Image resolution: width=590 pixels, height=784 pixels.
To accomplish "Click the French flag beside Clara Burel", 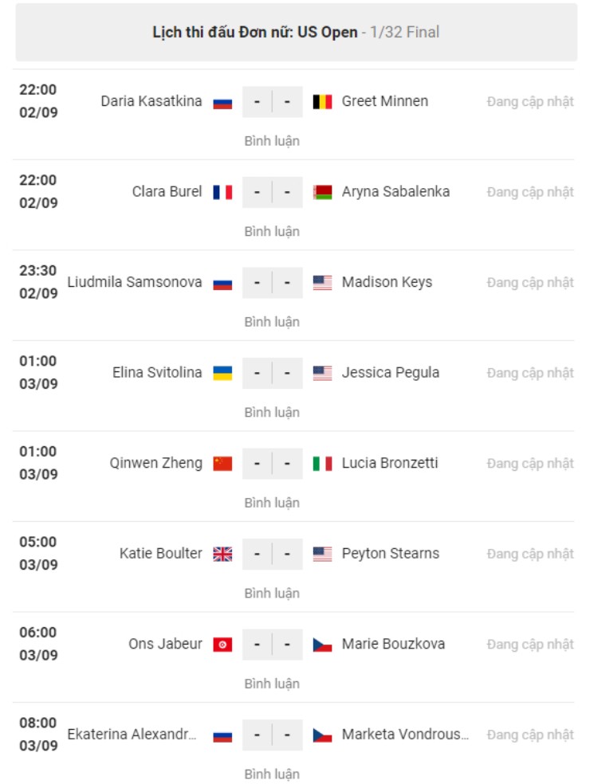I will point(222,192).
